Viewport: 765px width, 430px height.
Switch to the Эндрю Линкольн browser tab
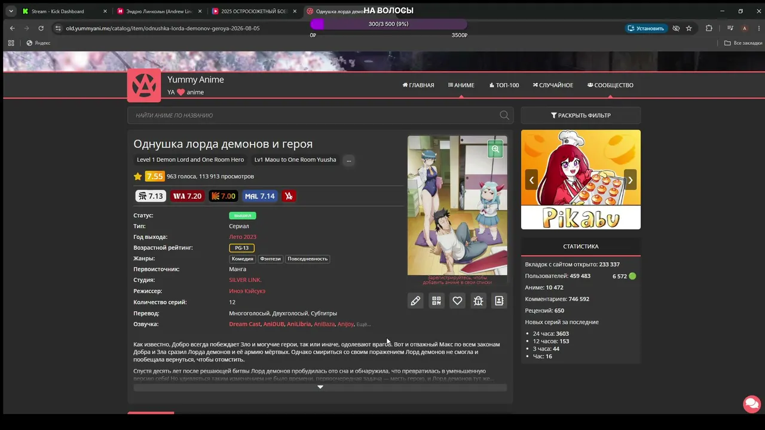[158, 11]
